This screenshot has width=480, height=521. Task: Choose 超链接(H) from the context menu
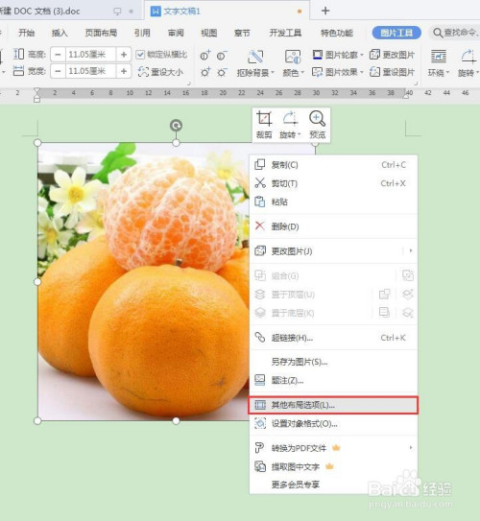tap(333, 338)
